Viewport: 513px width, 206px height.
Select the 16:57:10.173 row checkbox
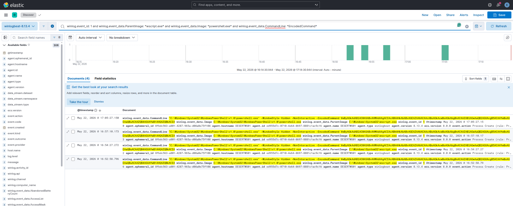point(73,132)
